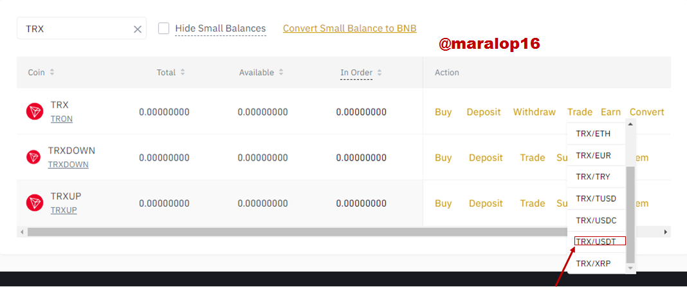Open Trade dropdown in the TRX row
The image size is (687, 287).
(x=580, y=112)
